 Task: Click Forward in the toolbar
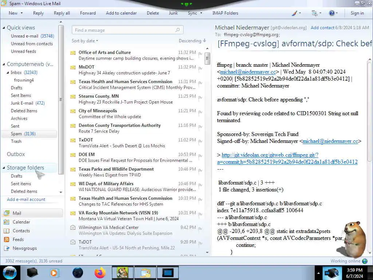pyautogui.click(x=88, y=13)
